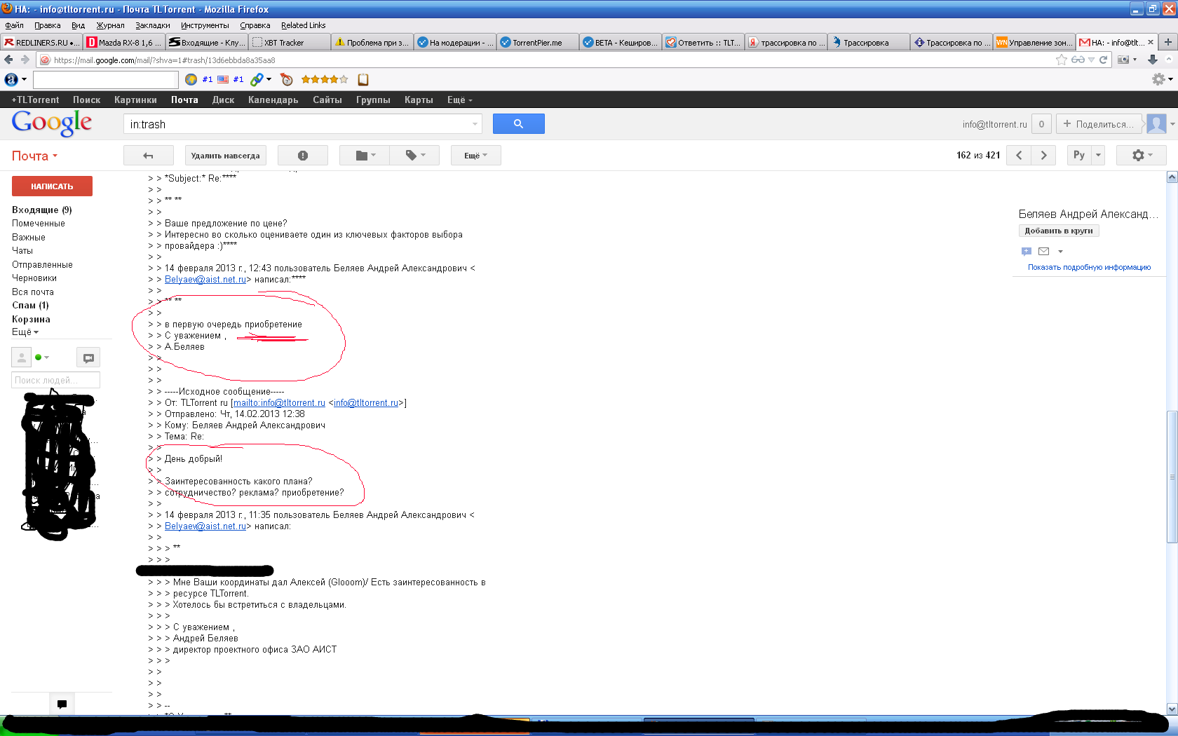Open the Downloads arrow icon
Viewport: 1178px width, 736px height.
point(1152,60)
